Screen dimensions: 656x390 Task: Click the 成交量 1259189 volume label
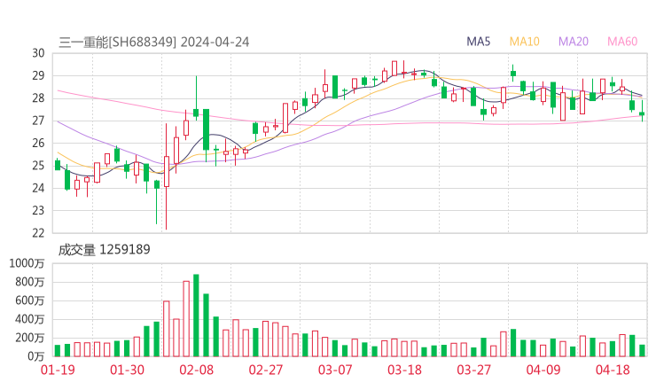104,250
